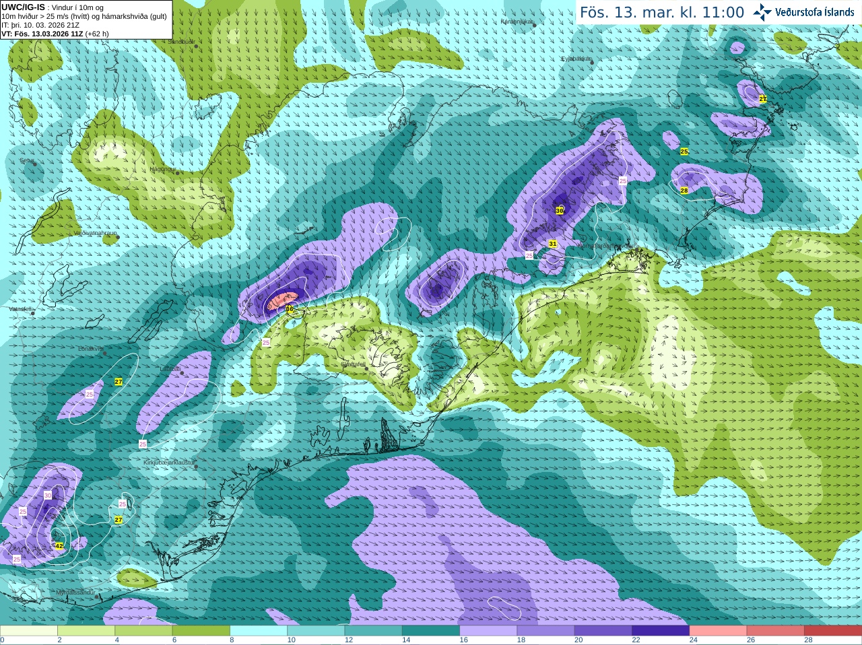Click the 8–10 m/s pale cyan legend swatch

coord(259,631)
